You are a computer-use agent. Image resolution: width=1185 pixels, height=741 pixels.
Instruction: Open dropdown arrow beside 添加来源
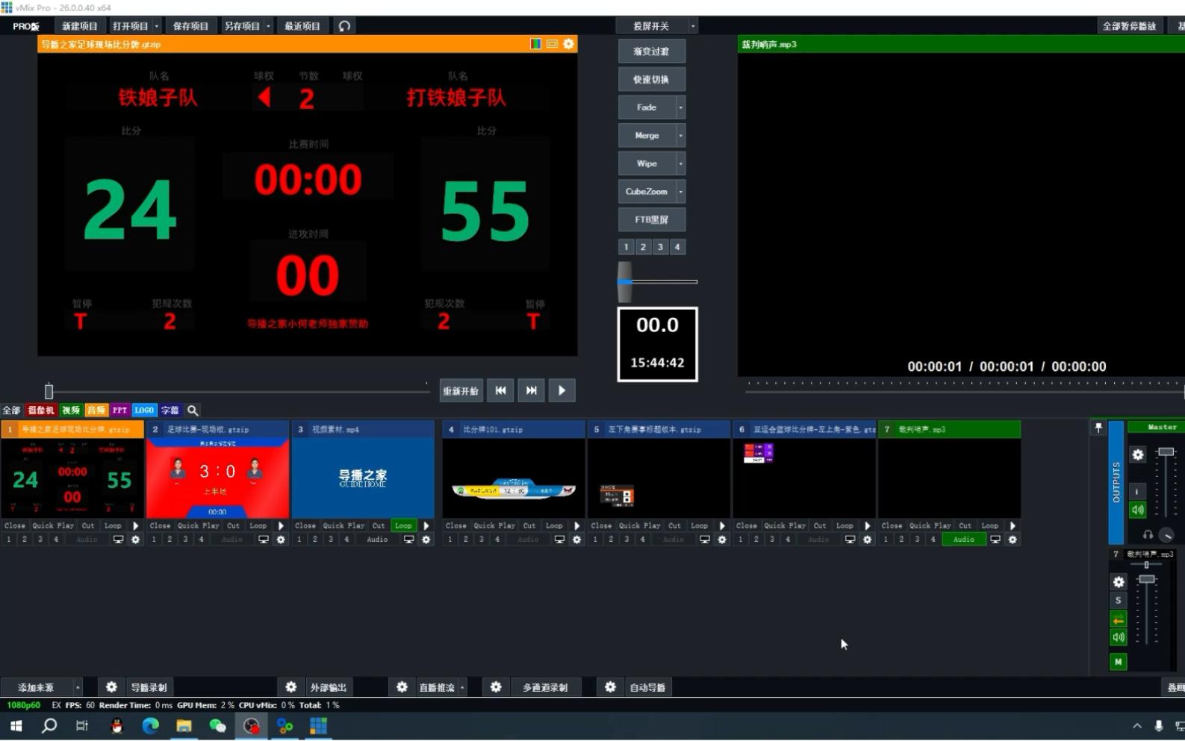(x=78, y=687)
